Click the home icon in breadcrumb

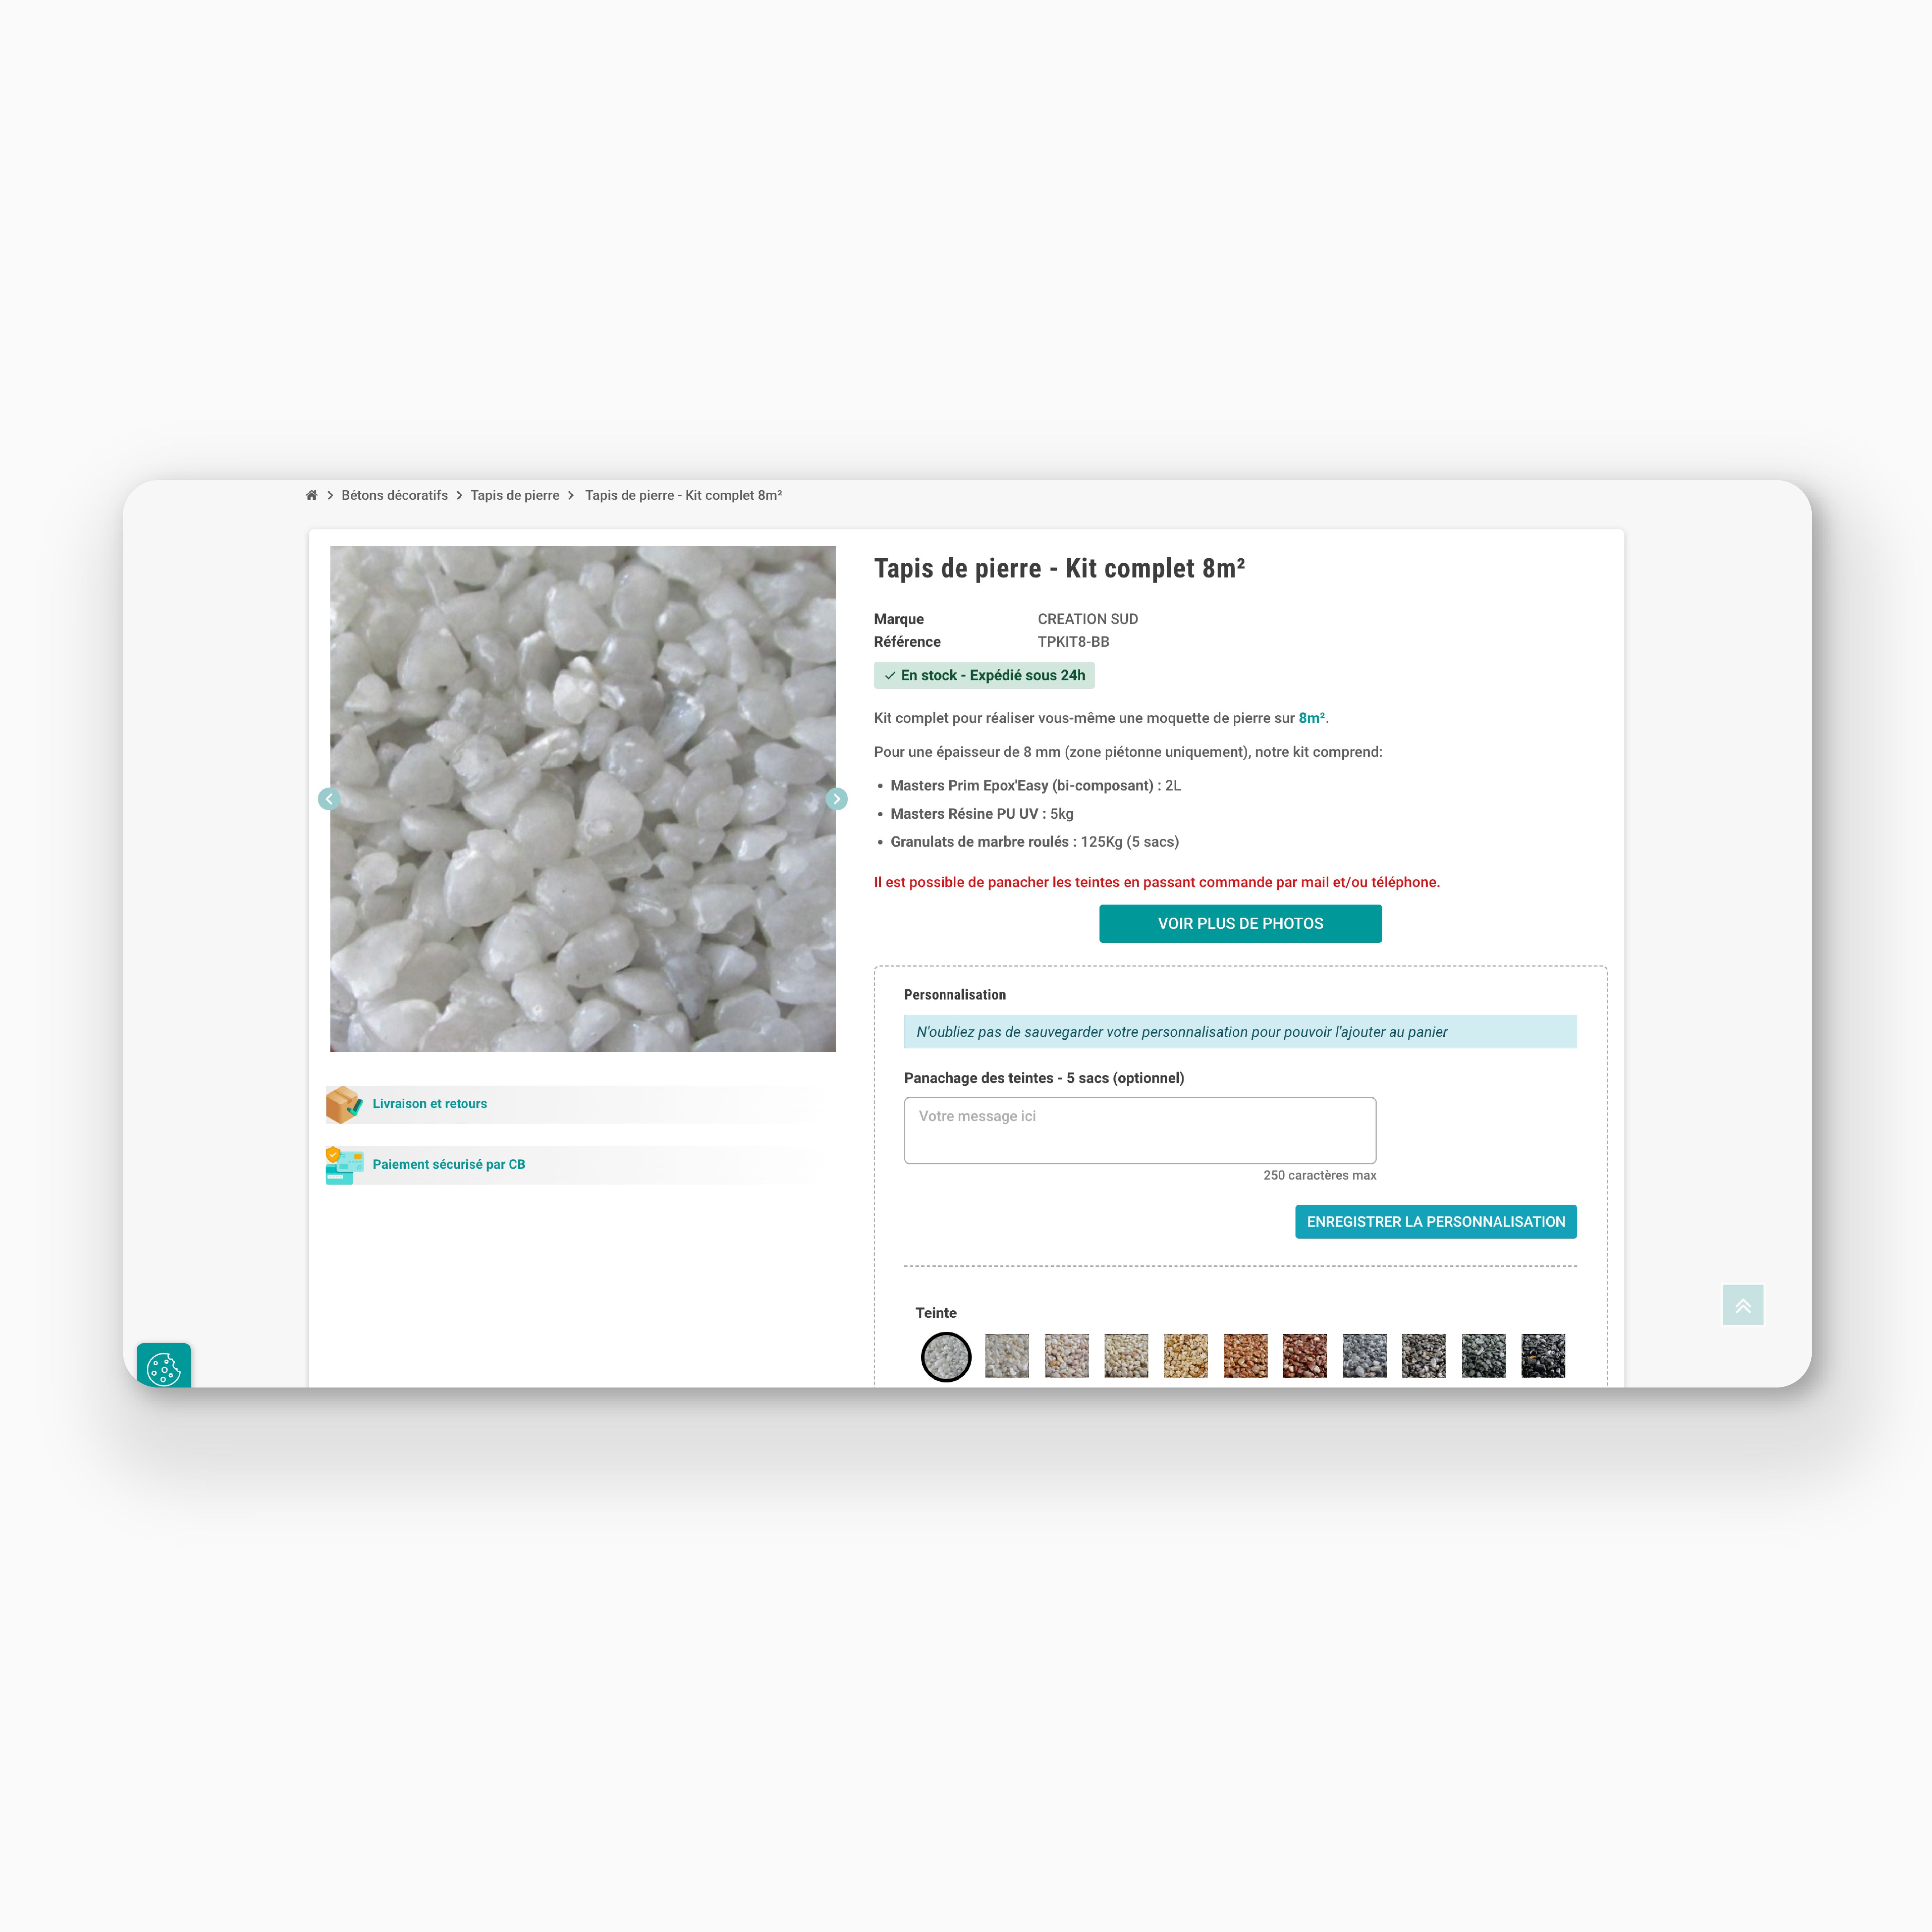click(x=311, y=495)
